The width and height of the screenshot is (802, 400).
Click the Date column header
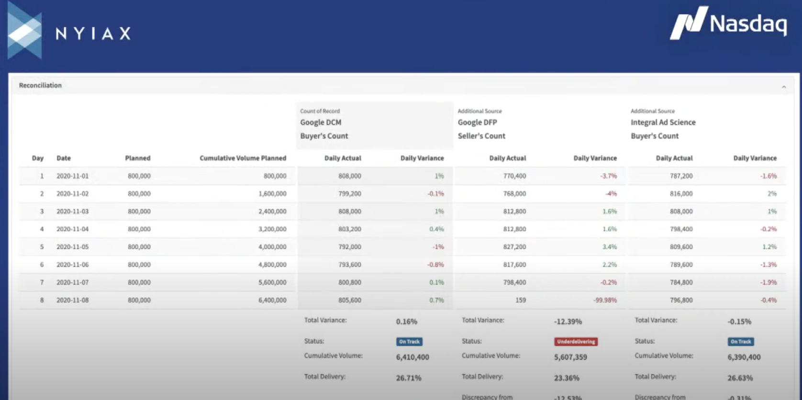tap(64, 158)
